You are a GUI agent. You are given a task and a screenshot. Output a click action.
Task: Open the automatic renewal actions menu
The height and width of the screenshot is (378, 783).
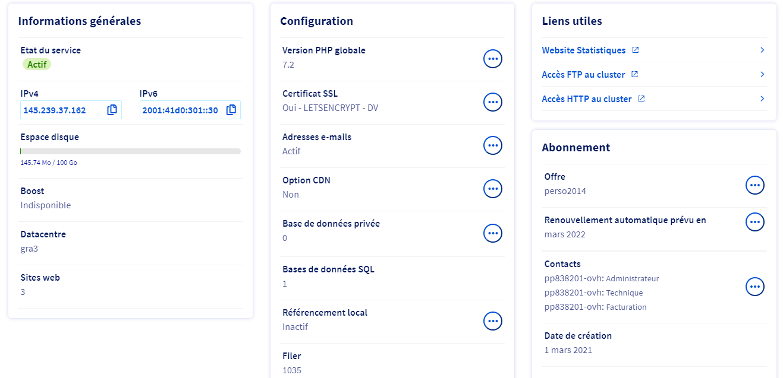point(754,222)
